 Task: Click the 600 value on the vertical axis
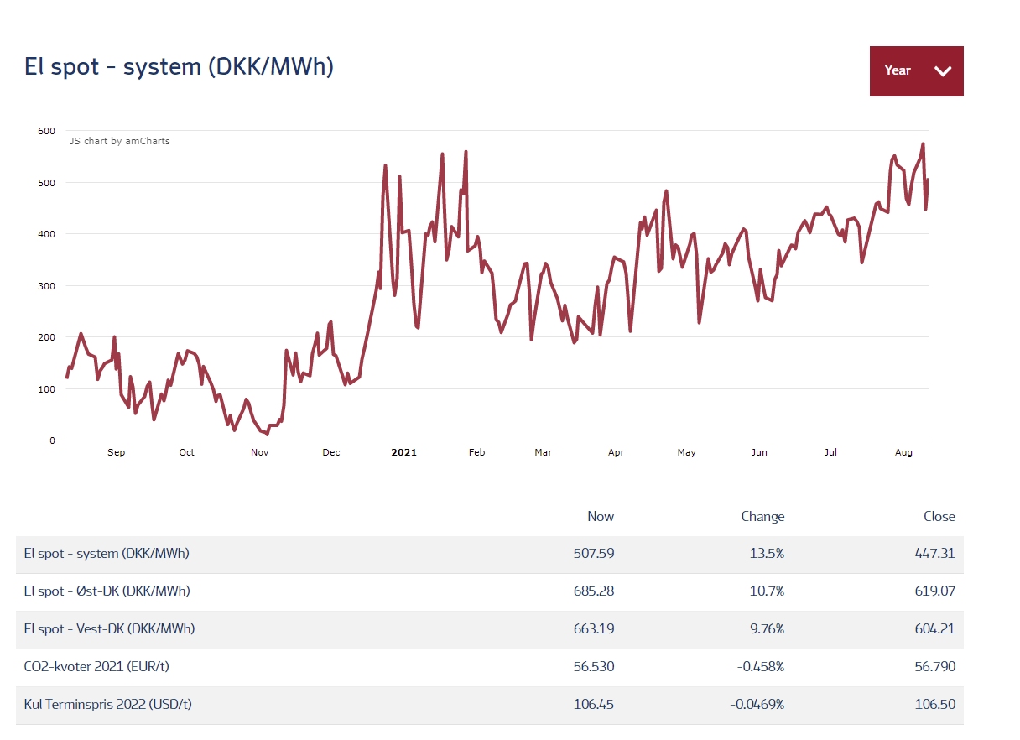click(x=46, y=131)
